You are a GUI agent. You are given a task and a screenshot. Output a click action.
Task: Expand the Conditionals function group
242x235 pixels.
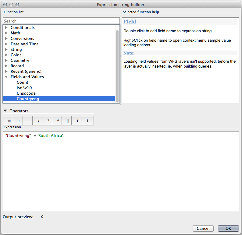(x=6, y=28)
